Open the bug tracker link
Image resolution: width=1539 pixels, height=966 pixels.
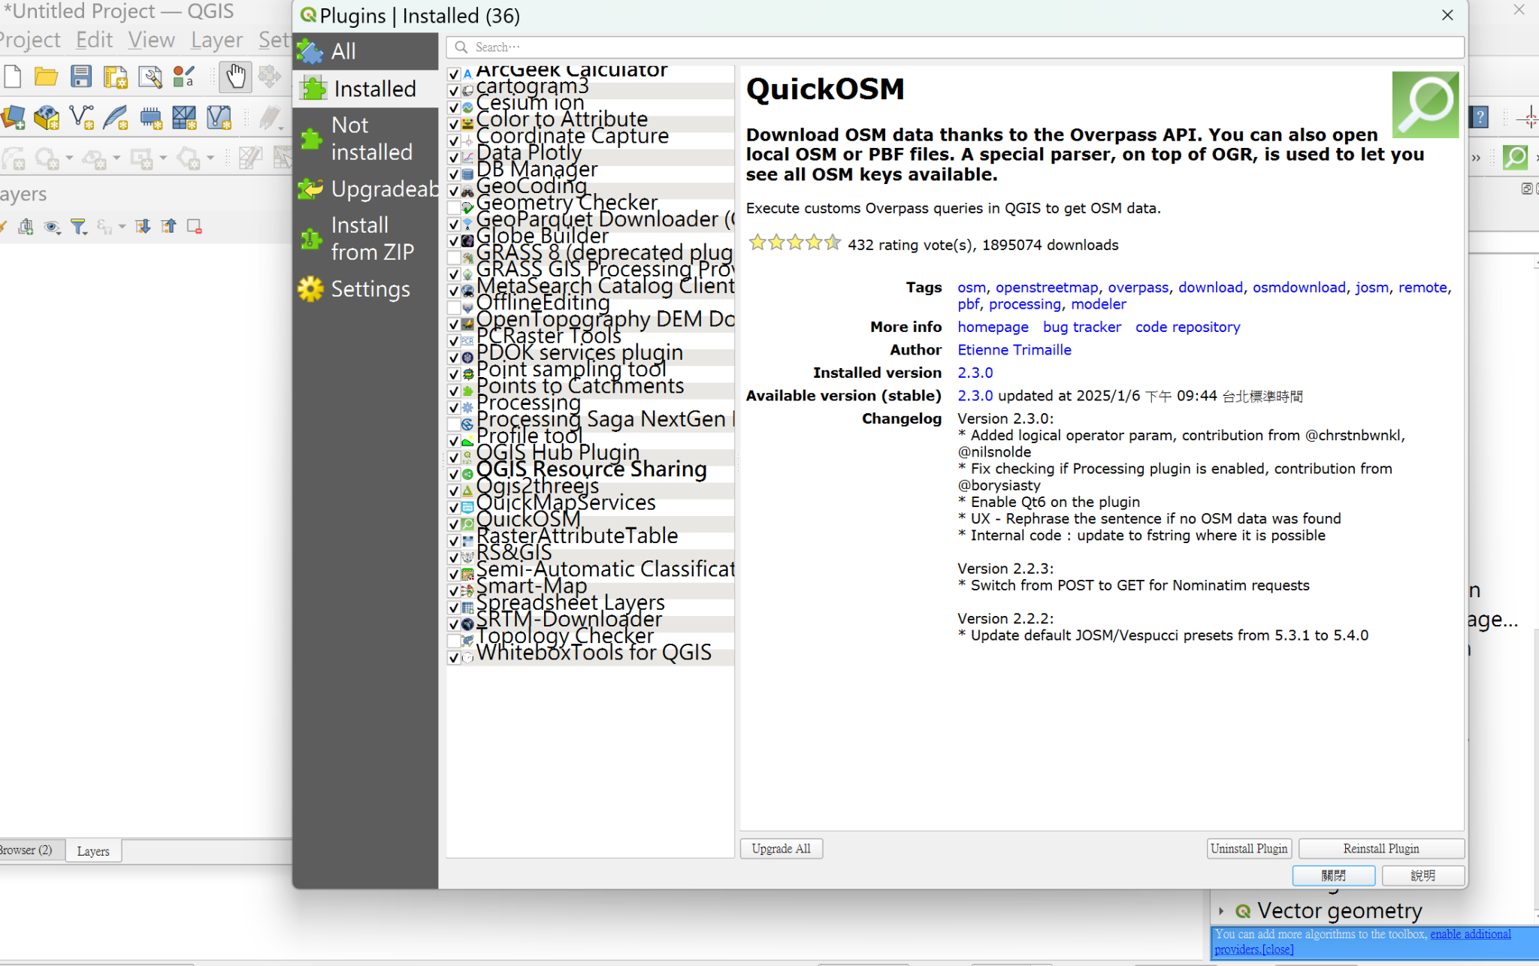pyautogui.click(x=1081, y=328)
